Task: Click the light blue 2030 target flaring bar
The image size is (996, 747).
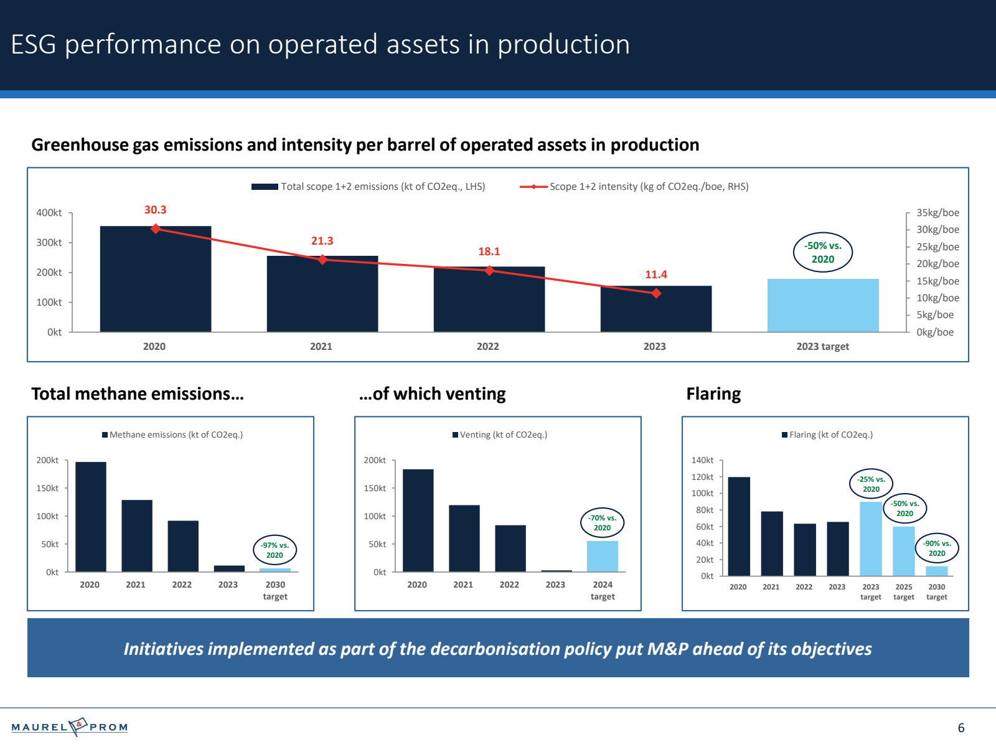Action: (937, 571)
